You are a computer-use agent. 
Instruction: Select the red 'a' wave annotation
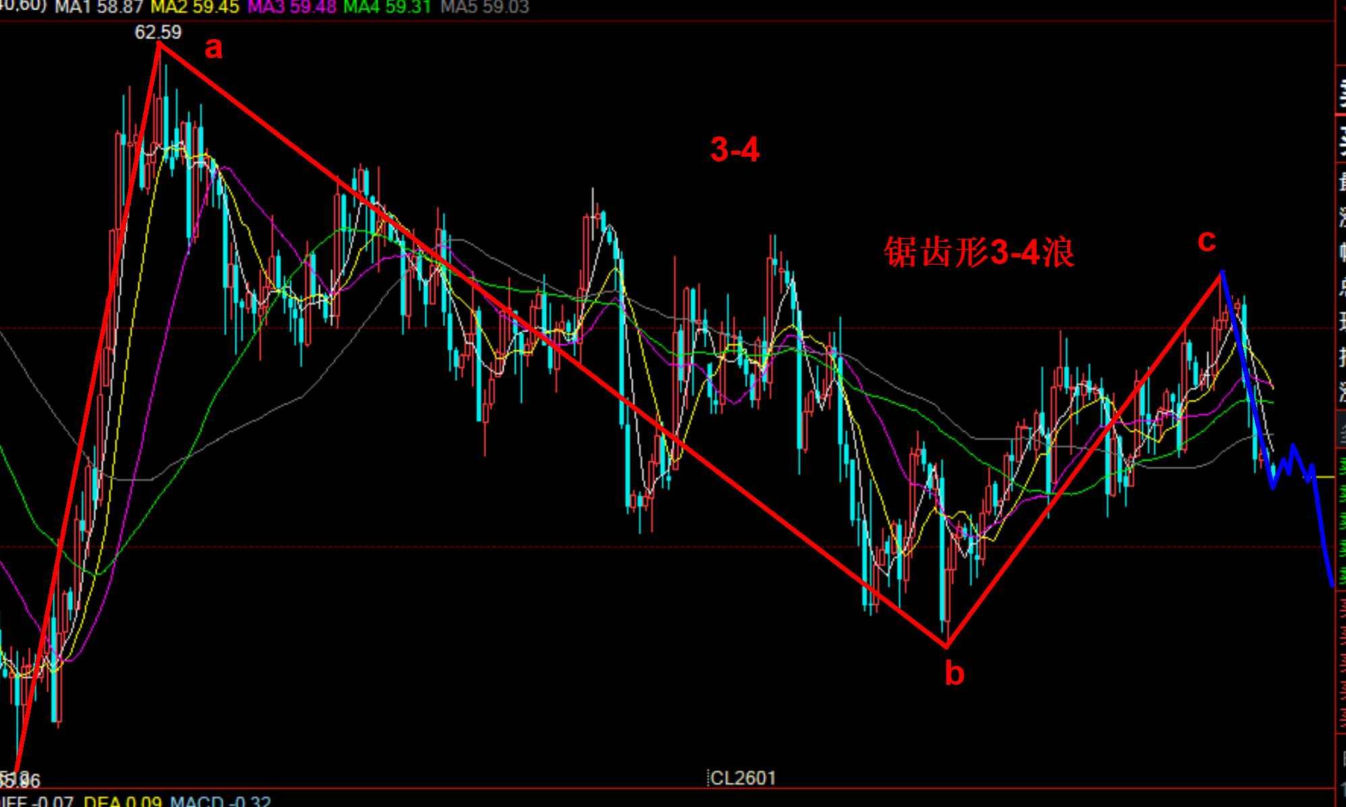point(213,48)
